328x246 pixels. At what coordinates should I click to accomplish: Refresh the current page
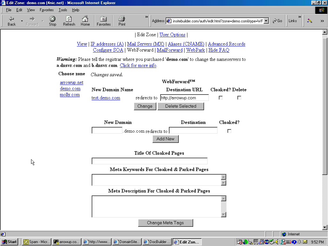point(69,21)
